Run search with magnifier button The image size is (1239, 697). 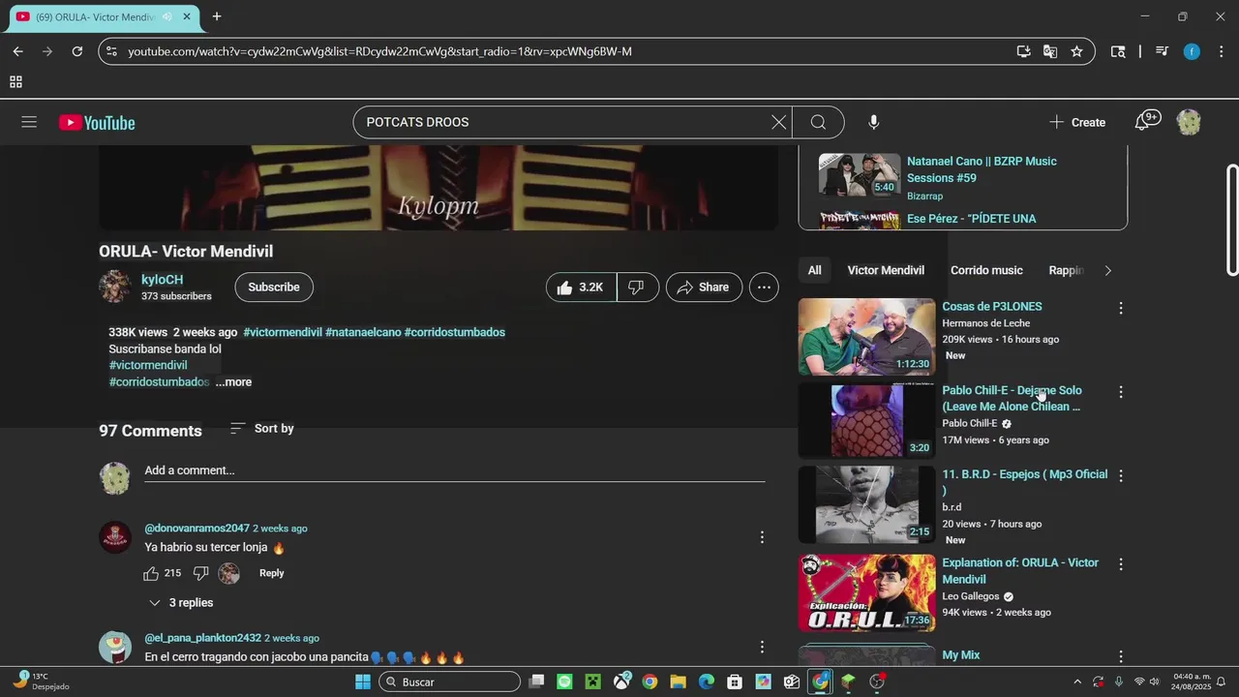pyautogui.click(x=818, y=122)
